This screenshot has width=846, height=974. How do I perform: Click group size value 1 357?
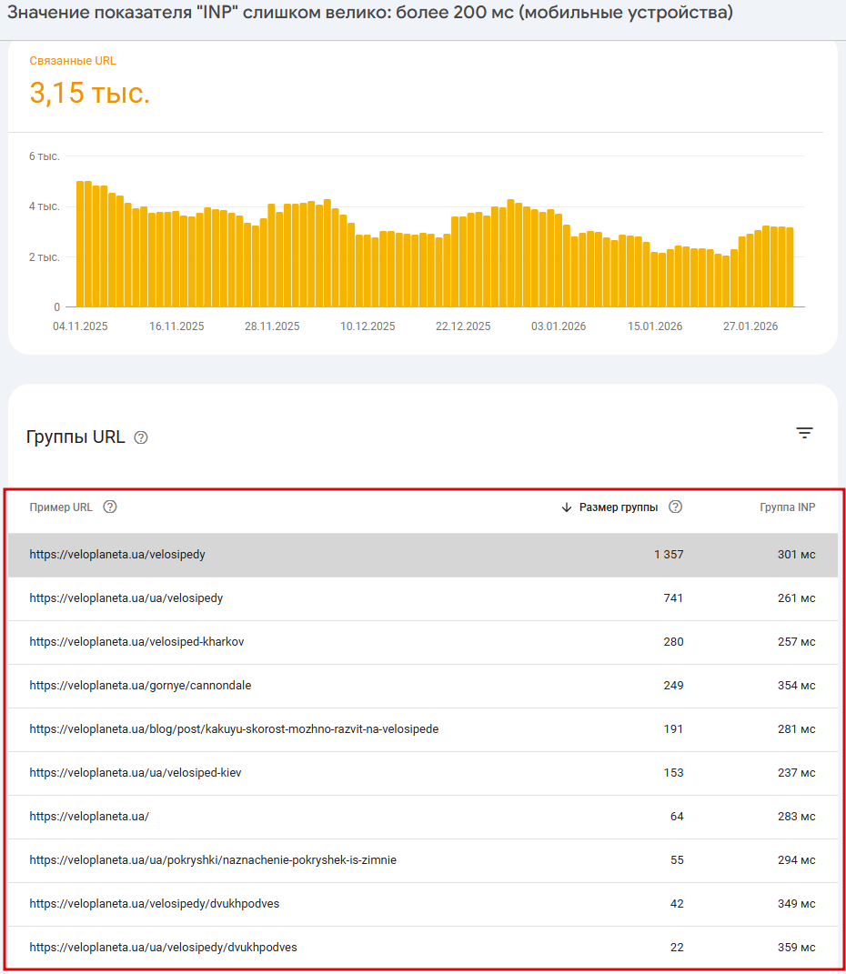pos(669,555)
